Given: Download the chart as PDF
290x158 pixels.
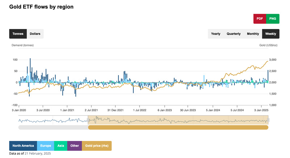Looking at the screenshot, I should (x=260, y=19).
